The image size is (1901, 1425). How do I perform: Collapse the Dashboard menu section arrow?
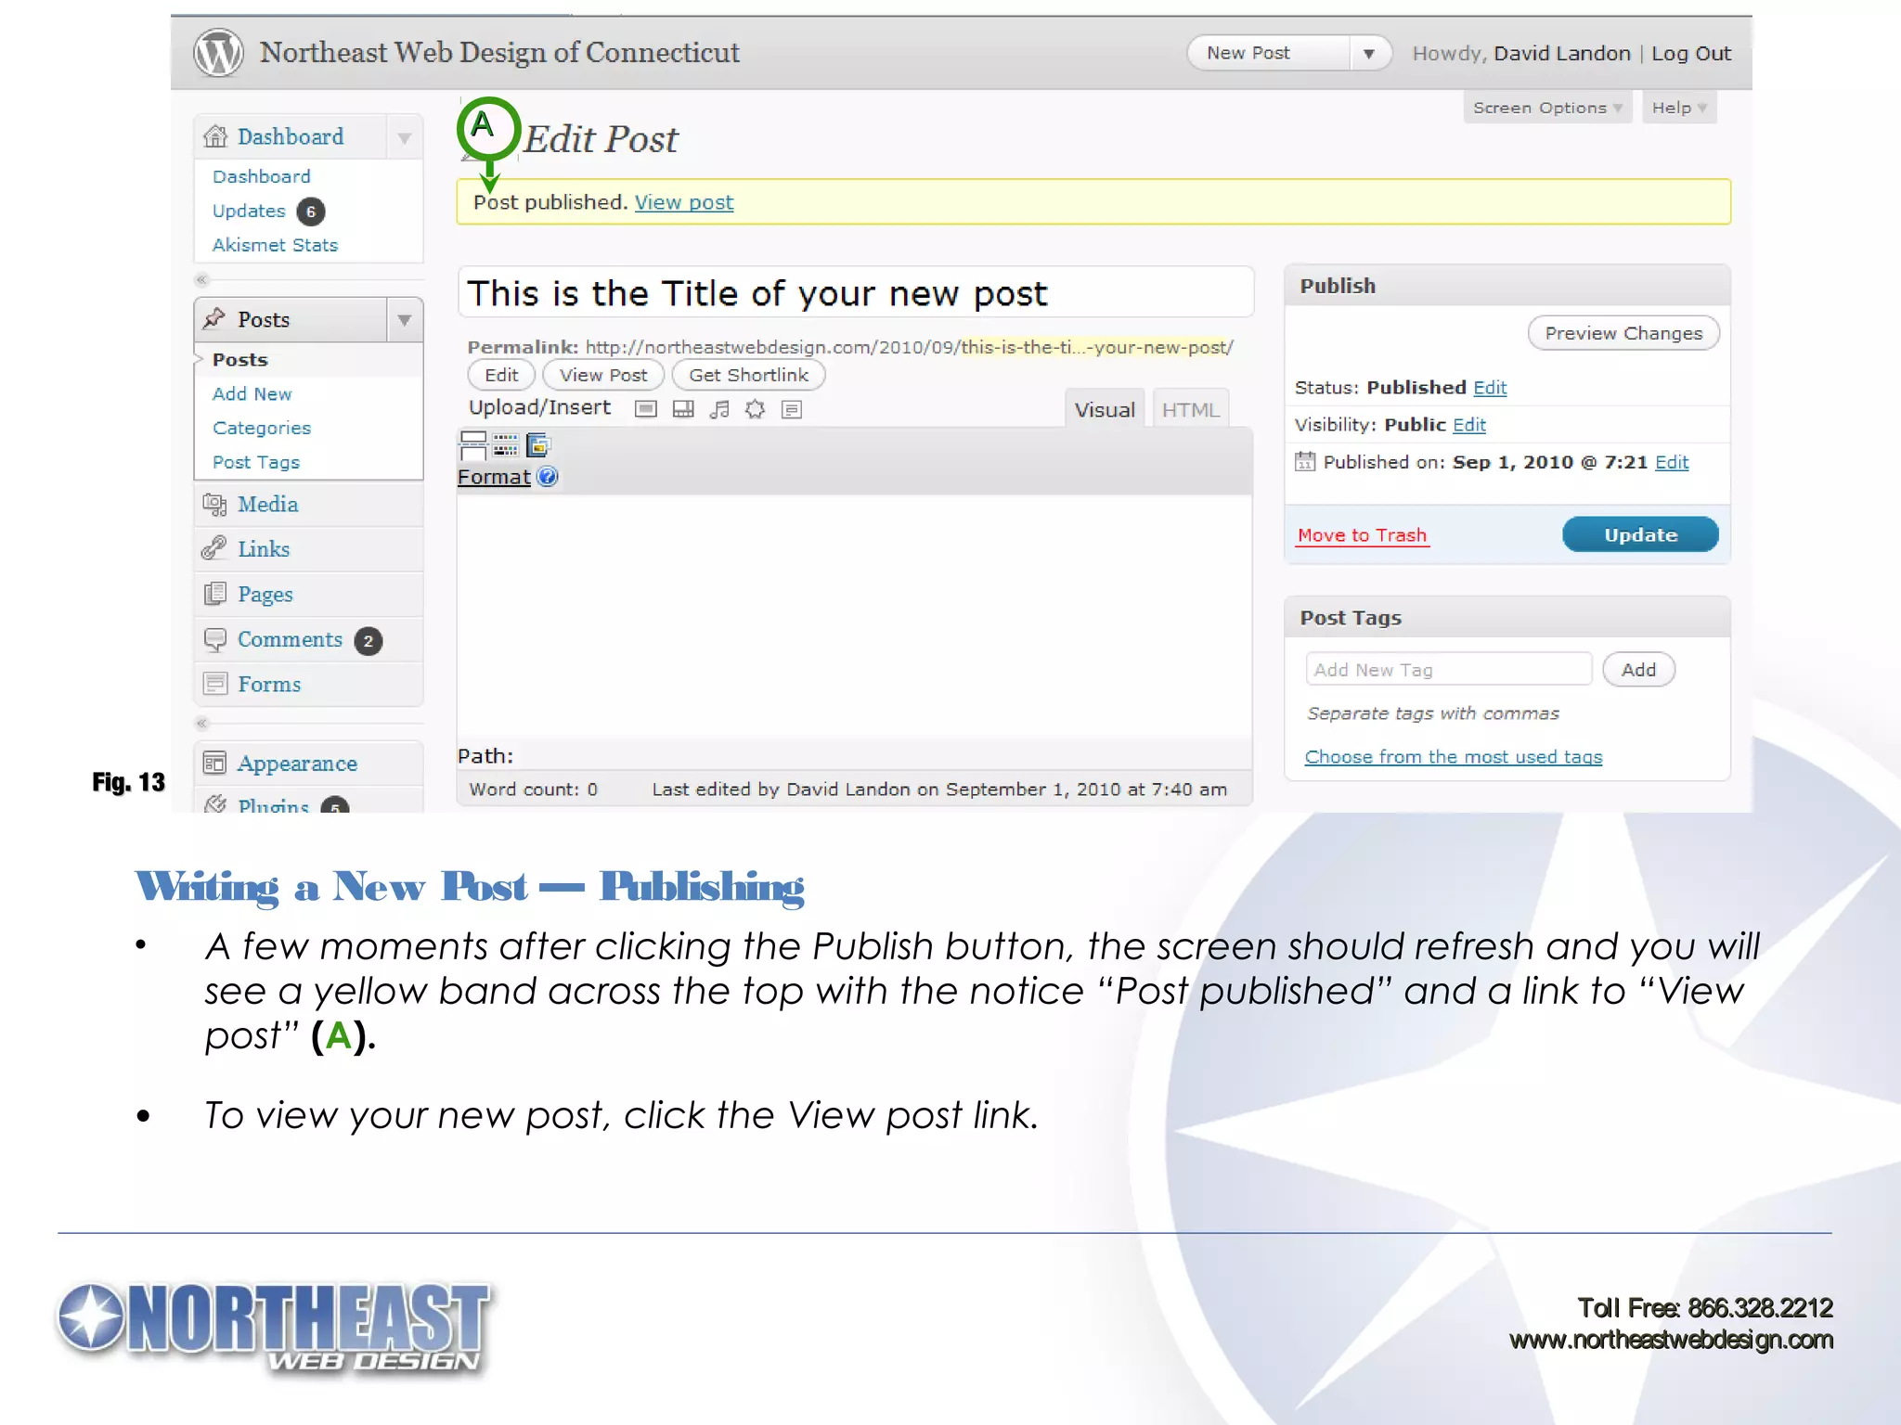tap(405, 137)
